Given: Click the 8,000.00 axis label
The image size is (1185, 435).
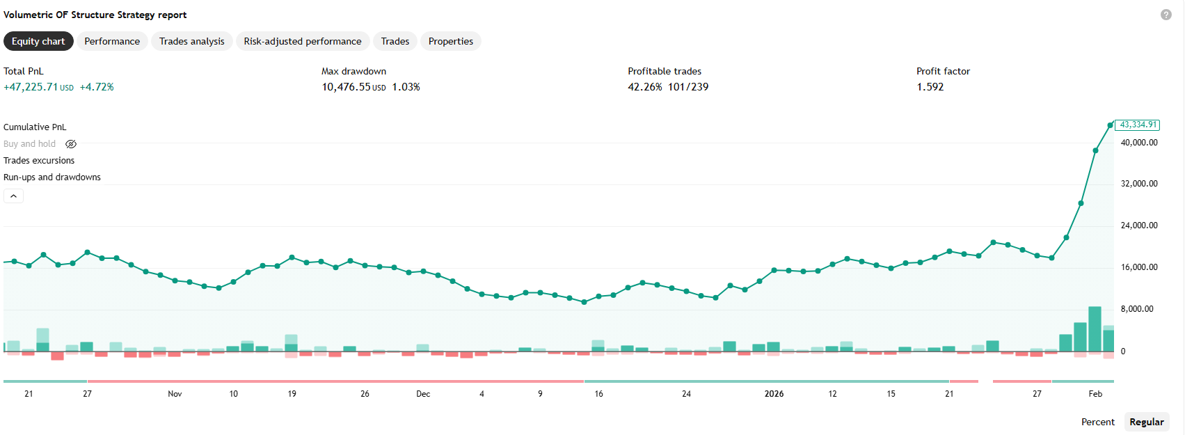Looking at the screenshot, I should [1136, 309].
